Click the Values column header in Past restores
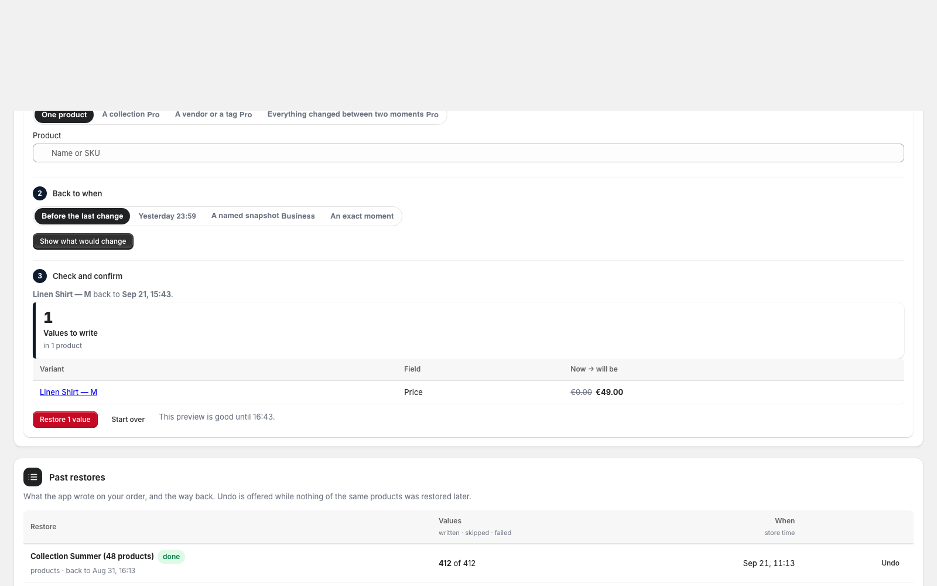The width and height of the screenshot is (937, 586). click(450, 521)
